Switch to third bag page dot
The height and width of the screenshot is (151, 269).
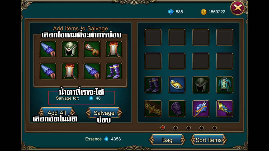pyautogui.click(x=188, y=128)
